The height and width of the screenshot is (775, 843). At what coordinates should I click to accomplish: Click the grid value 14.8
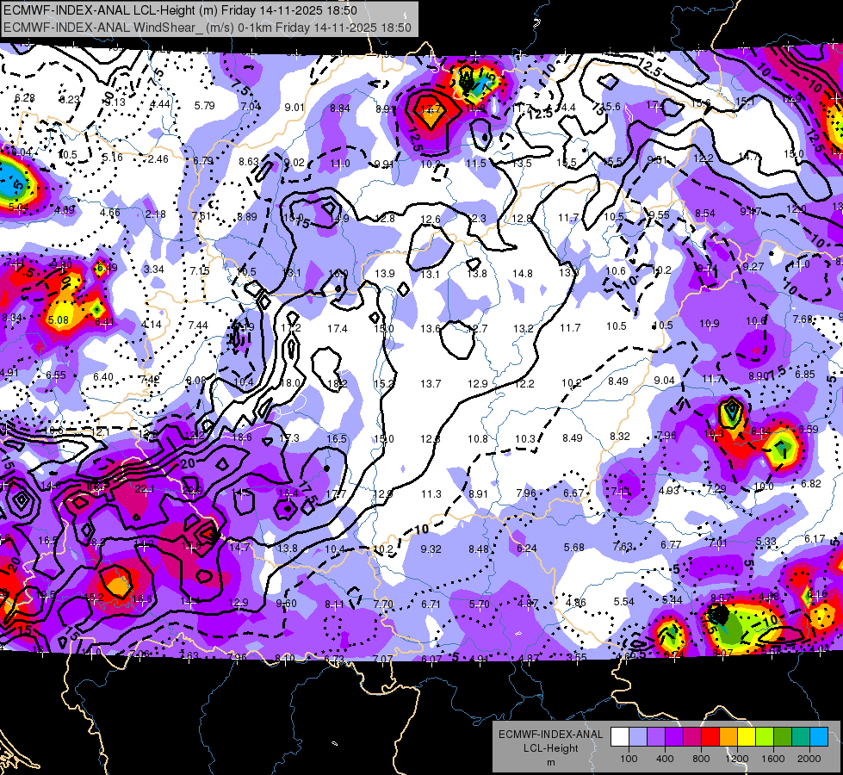(x=523, y=273)
